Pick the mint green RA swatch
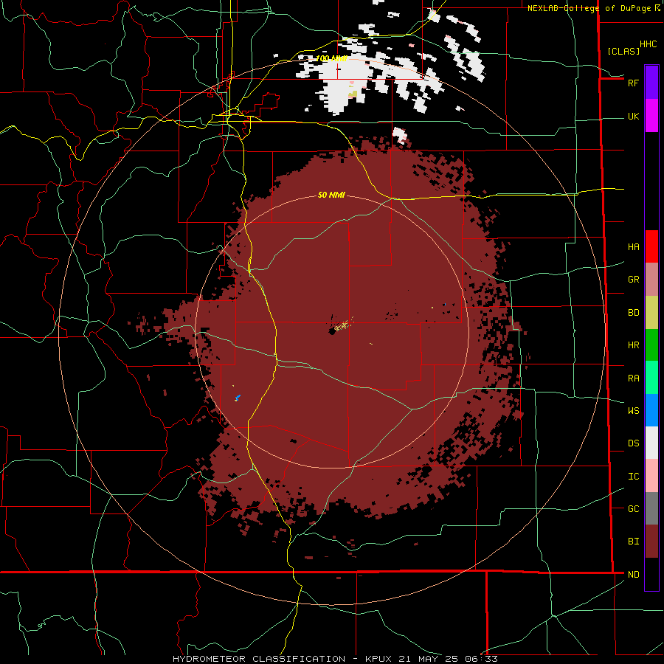Screen dimensions: 664x664 [651, 378]
